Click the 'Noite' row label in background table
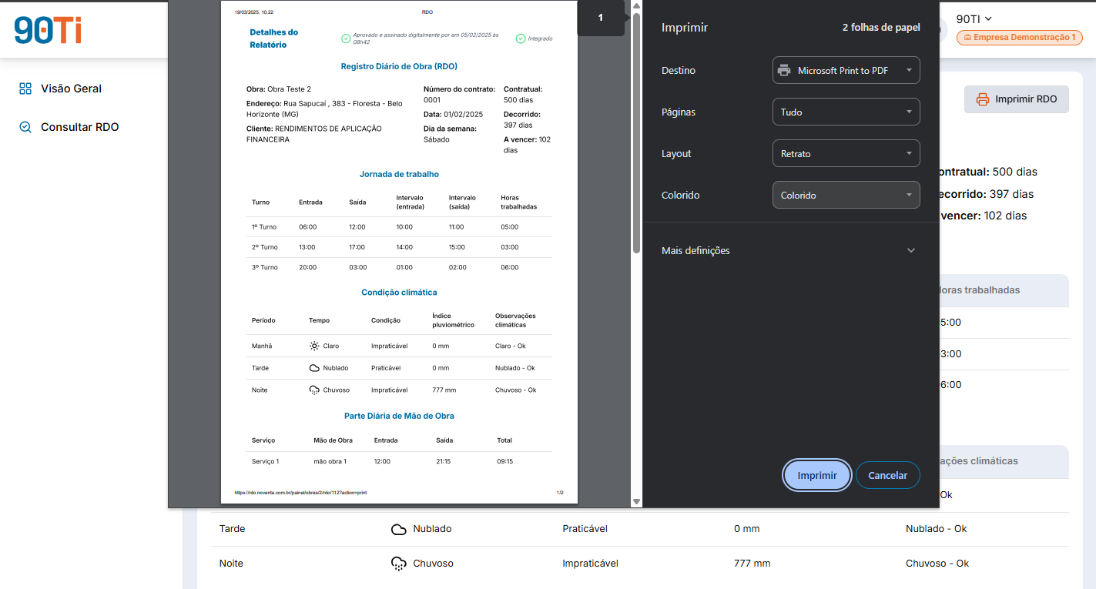 tap(231, 564)
